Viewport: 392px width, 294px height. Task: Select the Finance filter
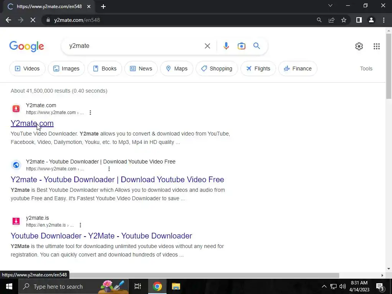(298, 69)
